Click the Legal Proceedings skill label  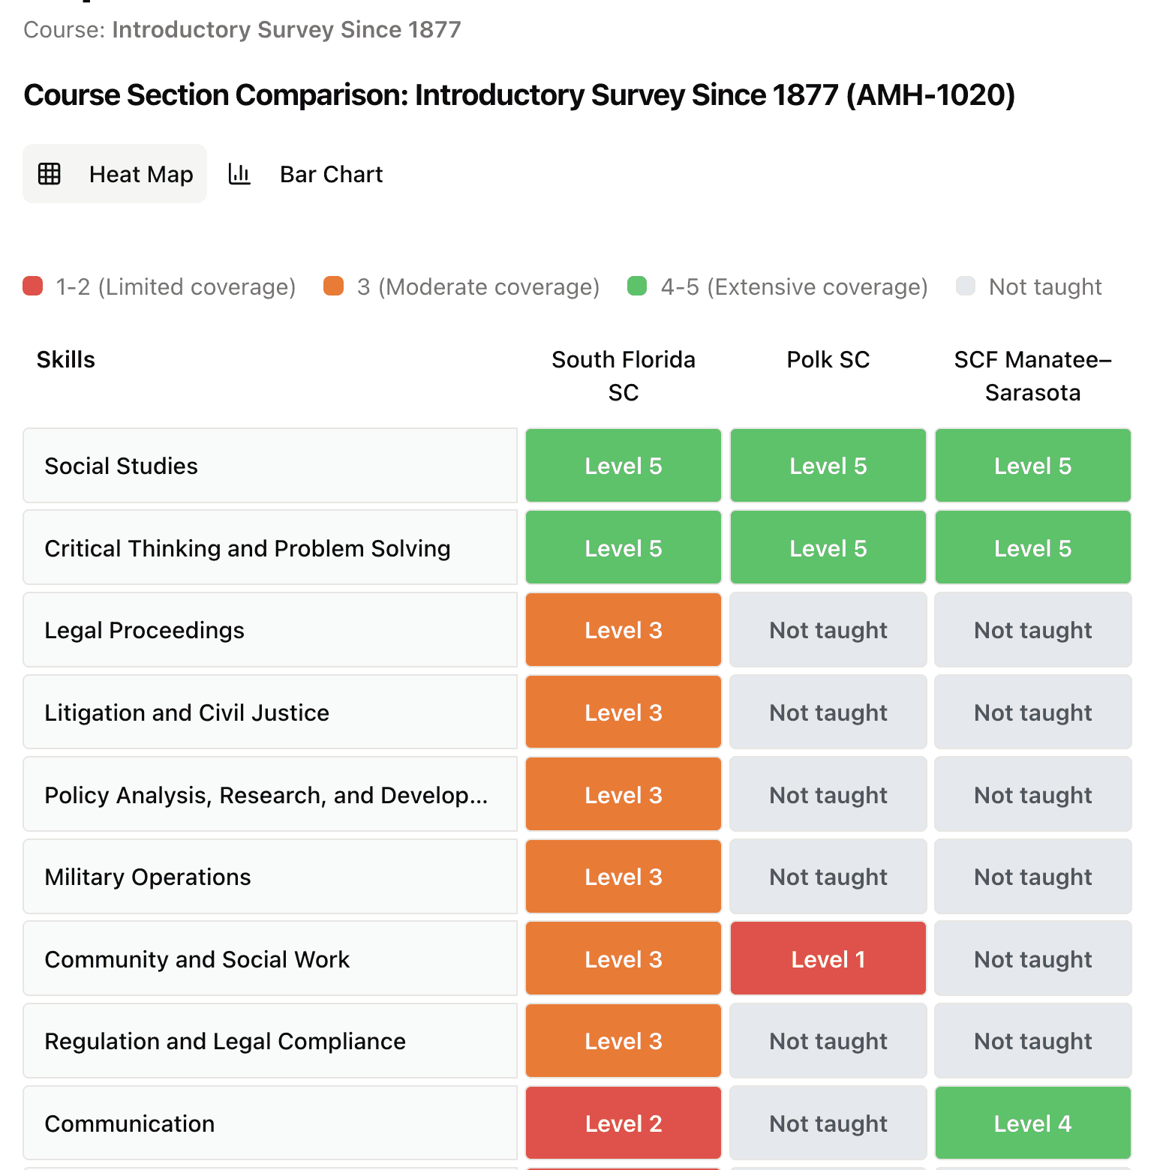[x=144, y=630]
